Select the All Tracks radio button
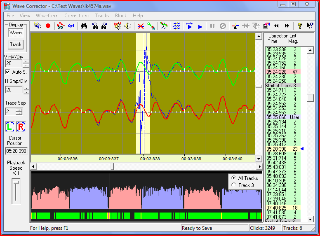 point(234,178)
